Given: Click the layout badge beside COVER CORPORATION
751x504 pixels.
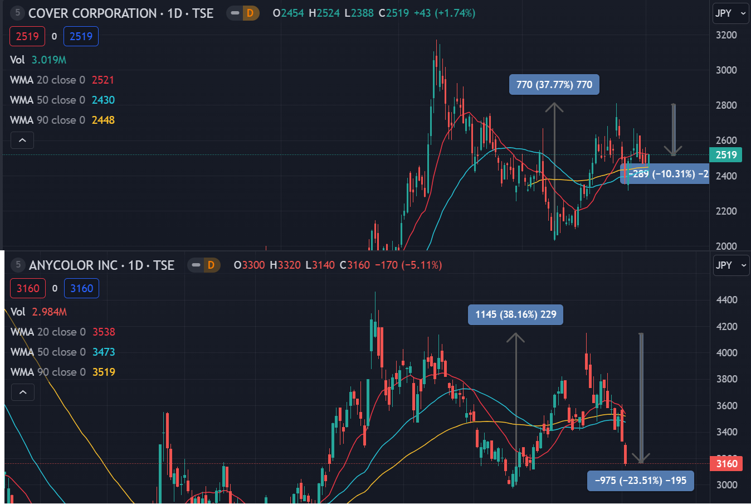Looking at the screenshot, I should pyautogui.click(x=17, y=13).
